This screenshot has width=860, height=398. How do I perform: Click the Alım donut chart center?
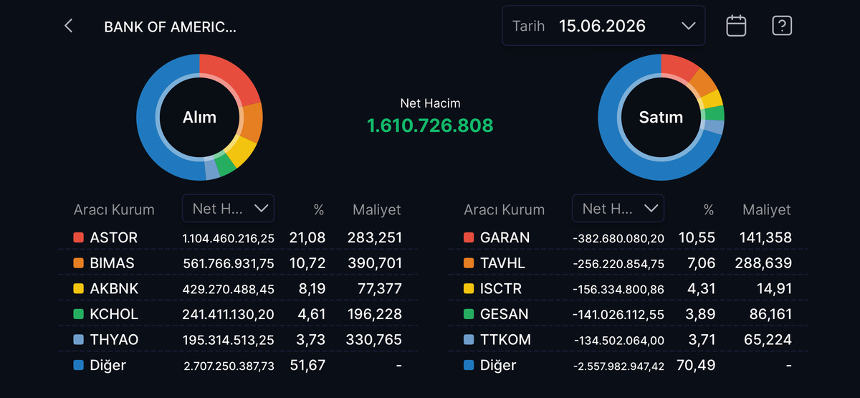199,117
